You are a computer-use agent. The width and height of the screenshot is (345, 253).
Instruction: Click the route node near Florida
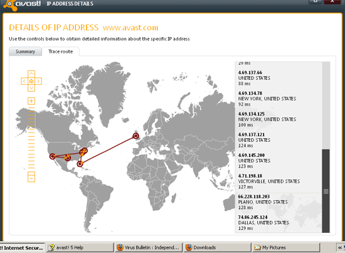80,164
